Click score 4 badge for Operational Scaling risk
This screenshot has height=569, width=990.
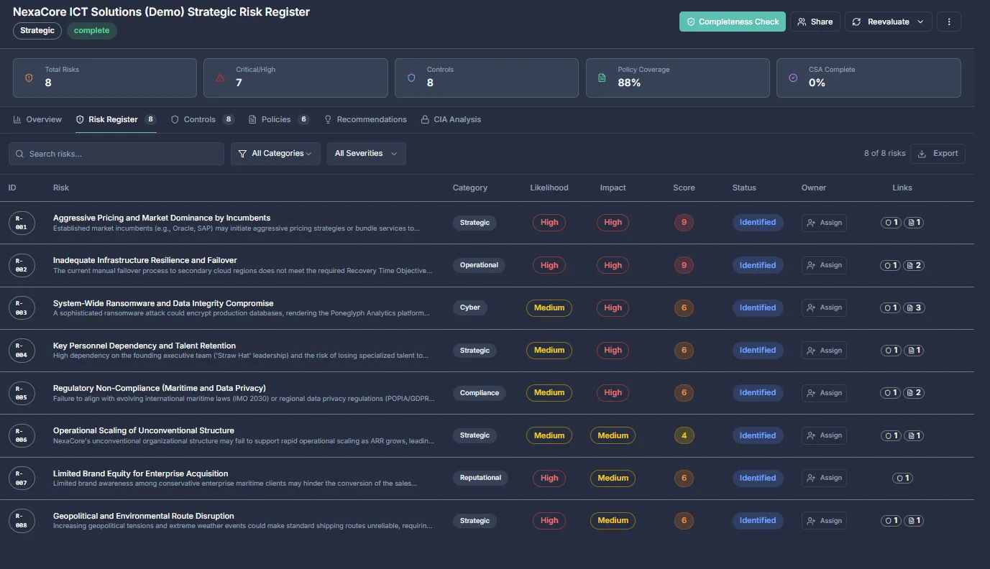684,435
